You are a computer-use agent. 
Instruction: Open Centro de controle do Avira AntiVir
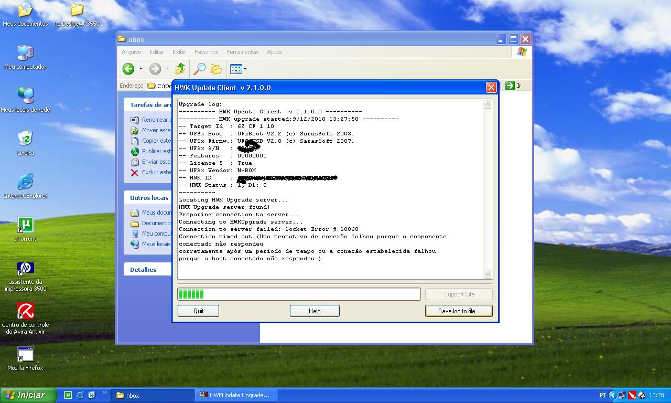click(x=25, y=319)
